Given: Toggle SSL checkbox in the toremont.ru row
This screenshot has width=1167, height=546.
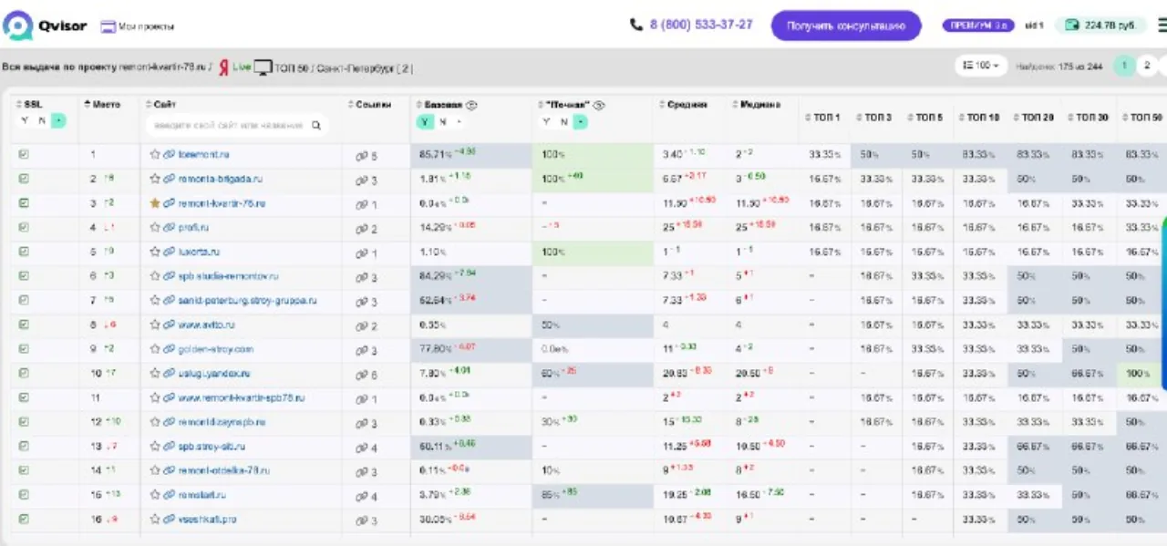Looking at the screenshot, I should (x=24, y=155).
